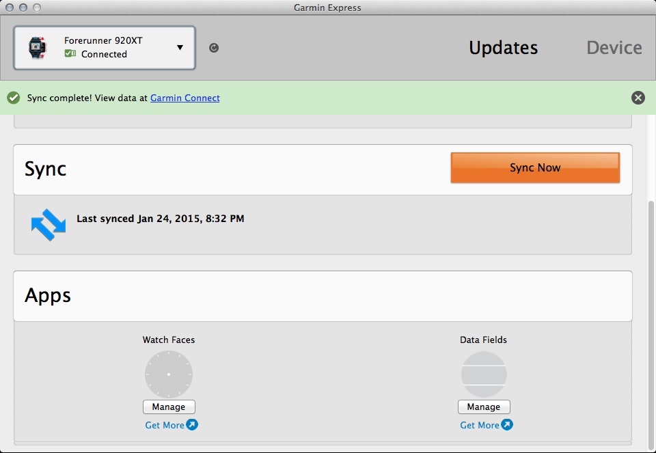The image size is (656, 453).
Task: Open Get More link under Data Fields
Action: 480,425
